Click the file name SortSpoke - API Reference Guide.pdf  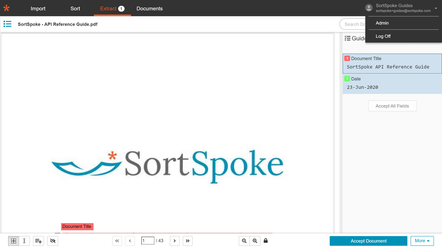pyautogui.click(x=57, y=24)
